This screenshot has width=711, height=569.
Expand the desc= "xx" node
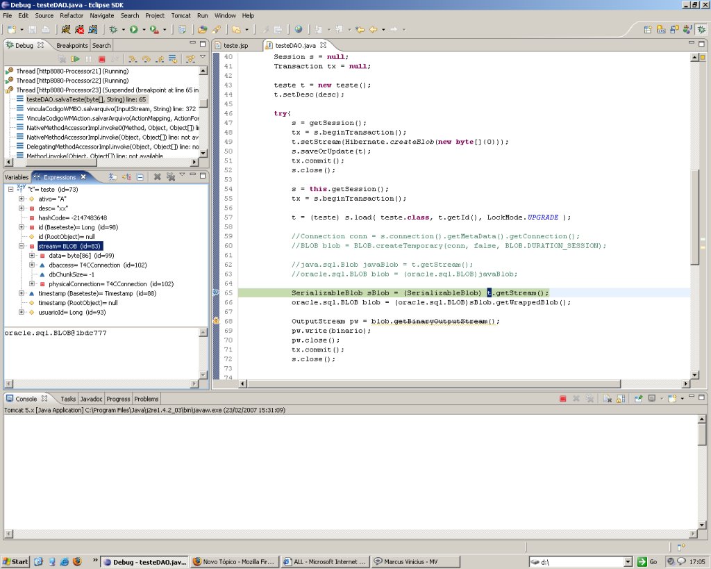(x=21, y=208)
